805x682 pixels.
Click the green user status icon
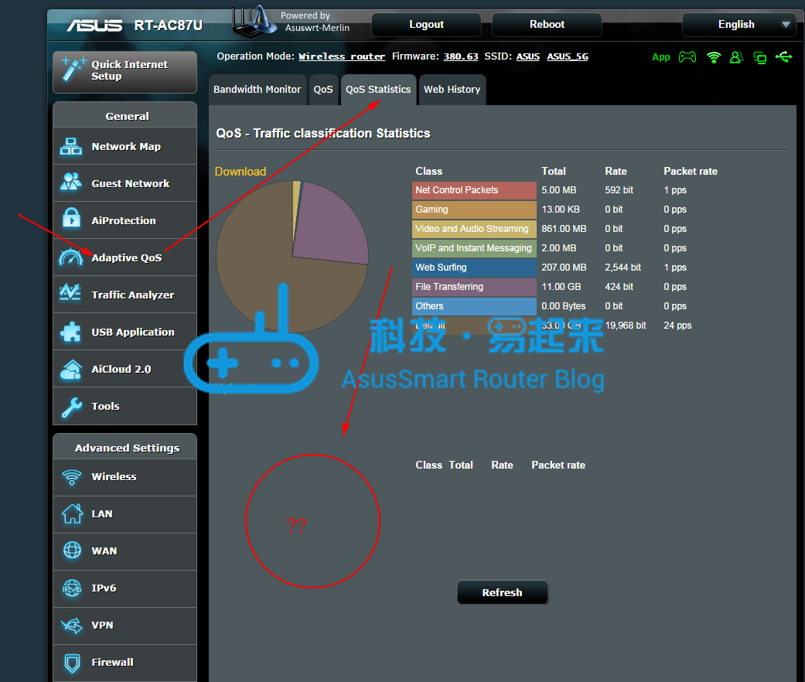(736, 57)
